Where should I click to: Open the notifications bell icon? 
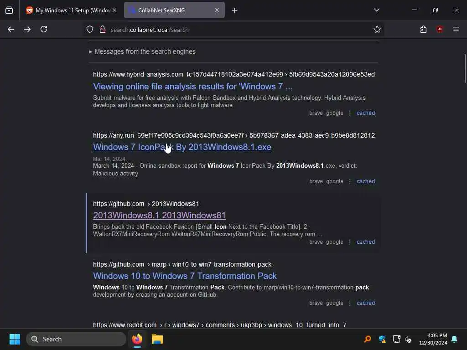[x=455, y=339]
